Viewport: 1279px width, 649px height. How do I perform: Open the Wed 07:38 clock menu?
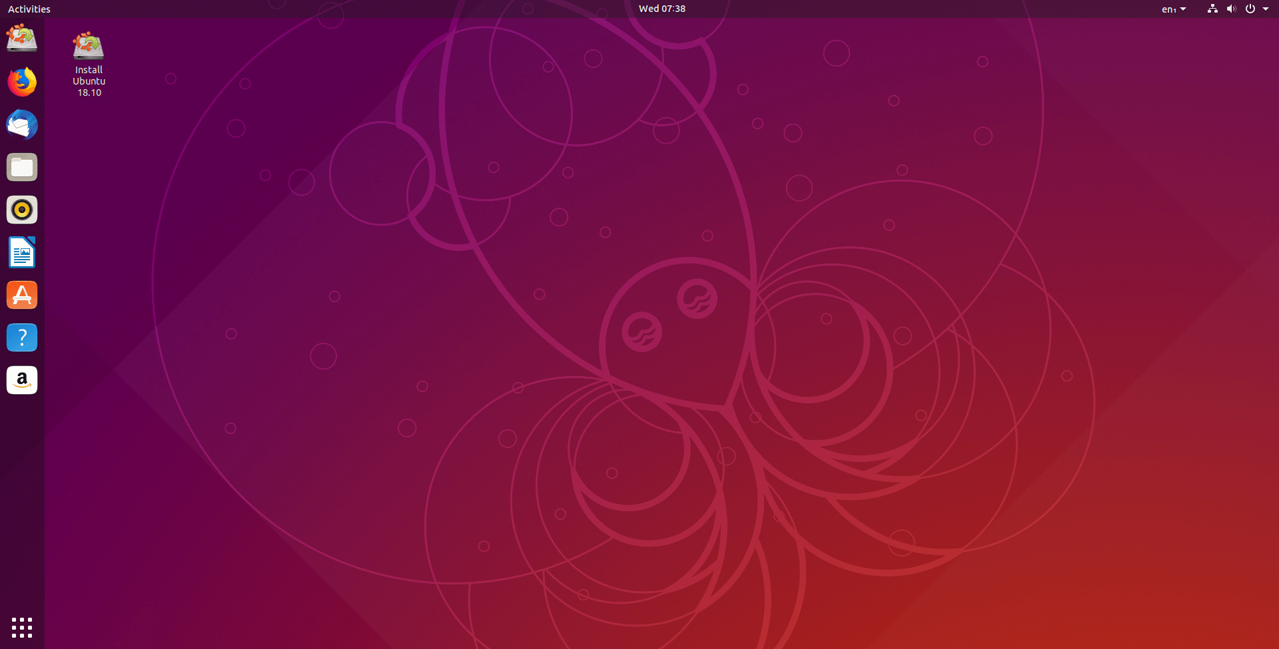(x=662, y=9)
